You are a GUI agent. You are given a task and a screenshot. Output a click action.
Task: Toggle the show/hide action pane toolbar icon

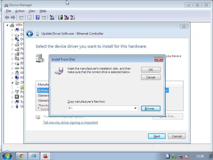44,17
